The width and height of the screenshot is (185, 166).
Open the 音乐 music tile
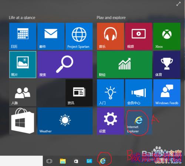pos(110,36)
